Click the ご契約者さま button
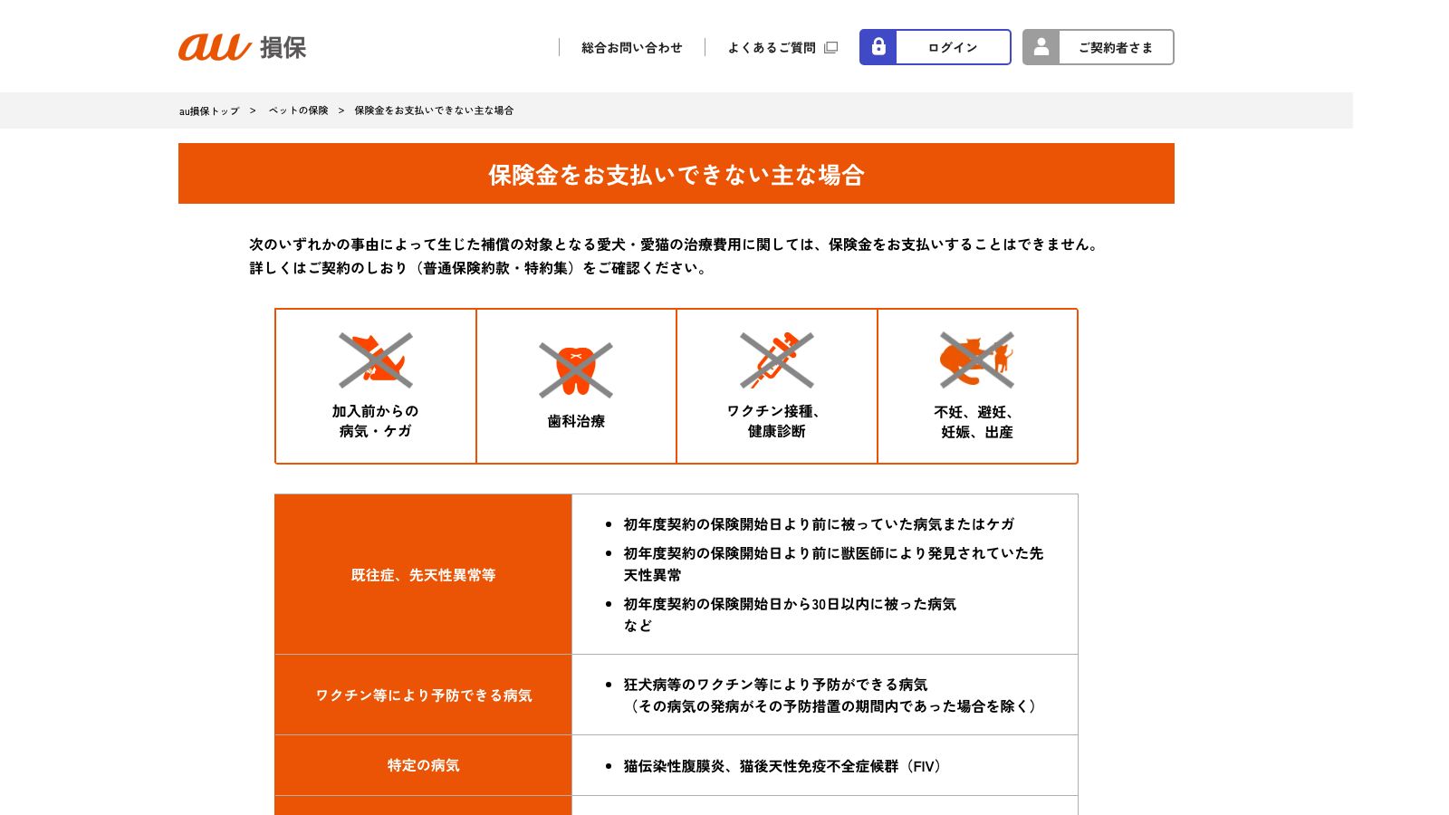 tap(1099, 47)
